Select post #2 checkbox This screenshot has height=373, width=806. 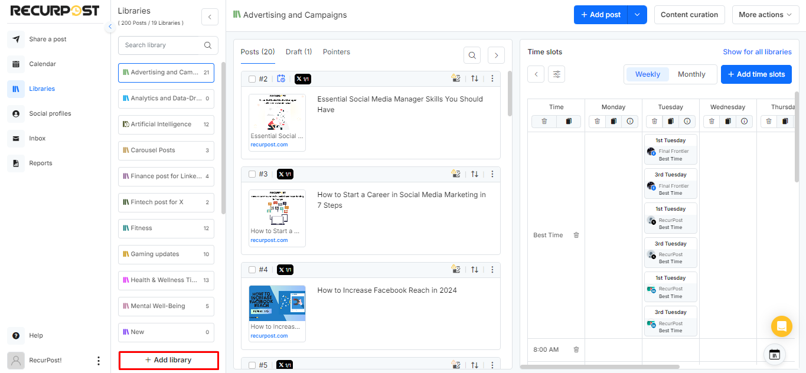coord(252,79)
